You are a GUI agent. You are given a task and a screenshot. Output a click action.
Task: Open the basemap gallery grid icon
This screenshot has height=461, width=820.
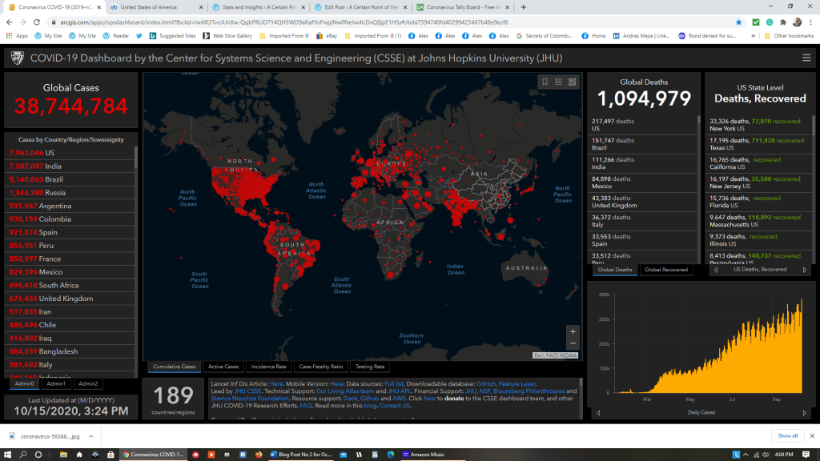(x=572, y=82)
